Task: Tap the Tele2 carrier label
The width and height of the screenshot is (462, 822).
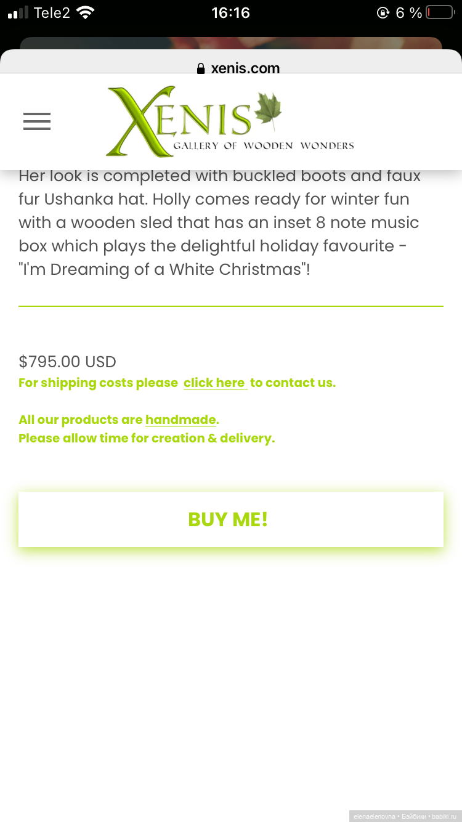Action: (x=52, y=12)
